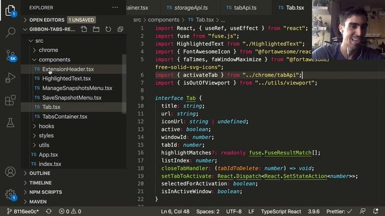This screenshot has width=385, height=216.
Task: Select language mode TypeScript React
Action: tap(281, 211)
